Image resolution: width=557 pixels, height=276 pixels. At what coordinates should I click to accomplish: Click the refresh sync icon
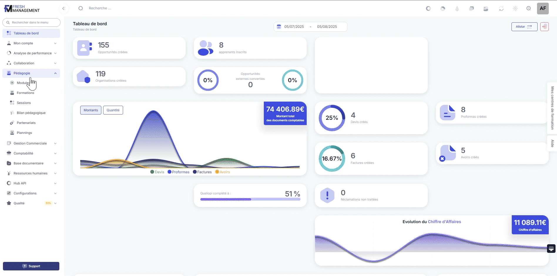(501, 9)
